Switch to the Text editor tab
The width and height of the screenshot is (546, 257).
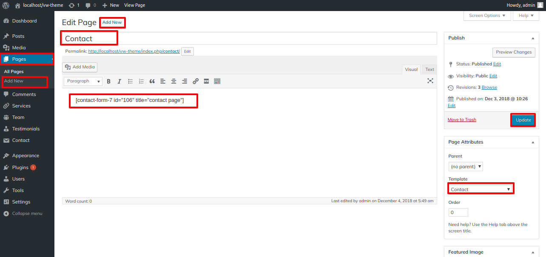[x=430, y=70]
